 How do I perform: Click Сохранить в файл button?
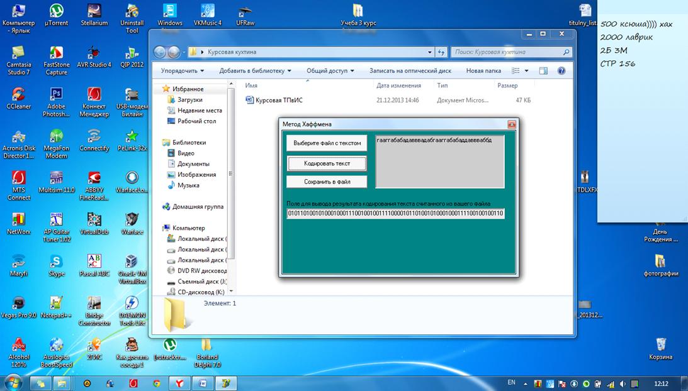tap(327, 182)
